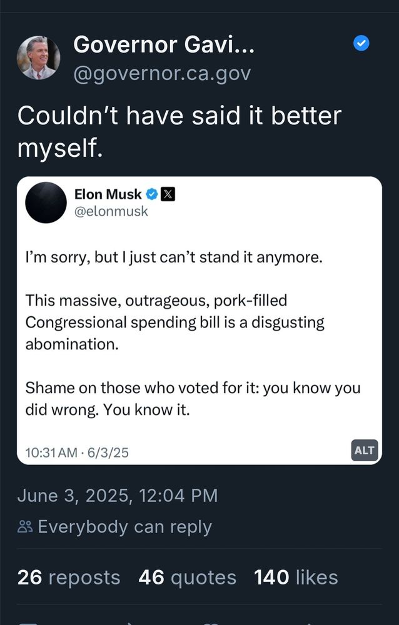This screenshot has height=625, width=399.
Task: Click the 10:31 AM · 6/3/25 timestamp
Action: point(77,452)
